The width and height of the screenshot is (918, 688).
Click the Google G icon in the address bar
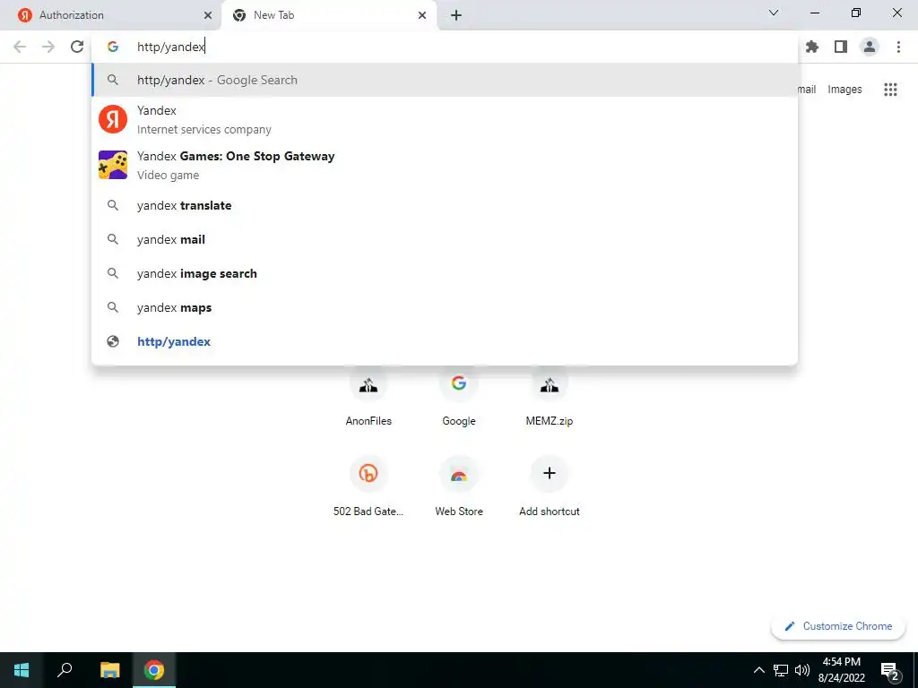point(113,47)
